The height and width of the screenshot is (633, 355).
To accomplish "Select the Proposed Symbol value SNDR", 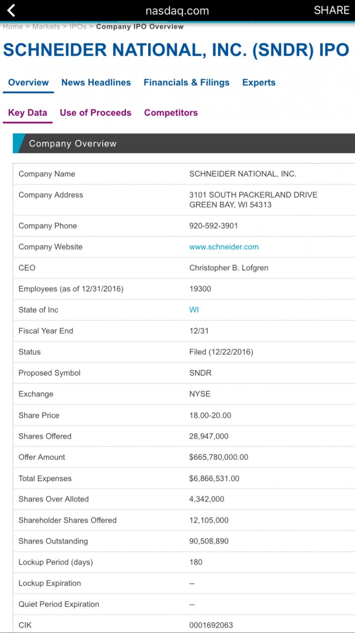I will tap(200, 373).
